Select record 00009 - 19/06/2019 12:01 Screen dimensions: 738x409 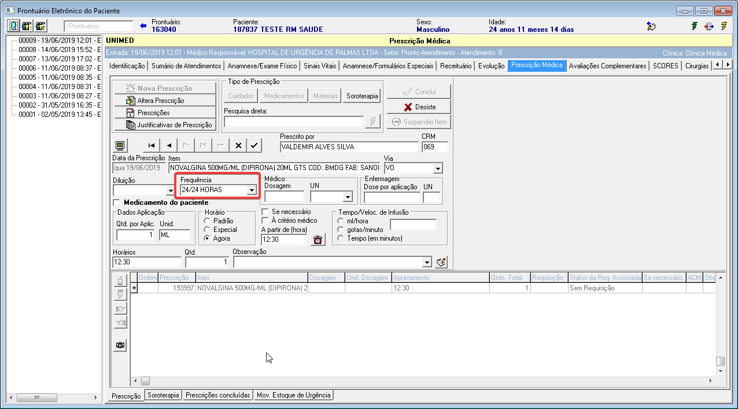pyautogui.click(x=60, y=40)
